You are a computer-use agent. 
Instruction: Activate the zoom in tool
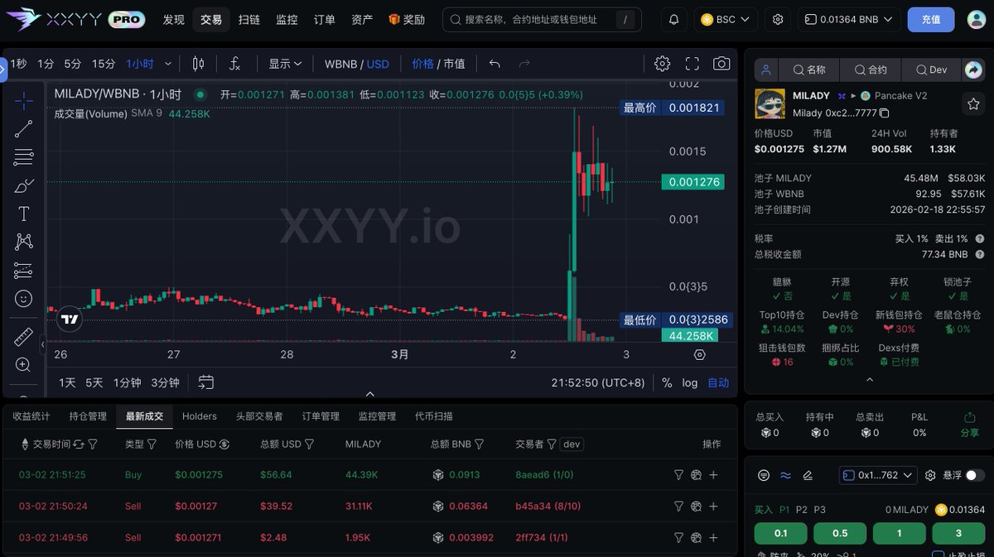[x=24, y=364]
